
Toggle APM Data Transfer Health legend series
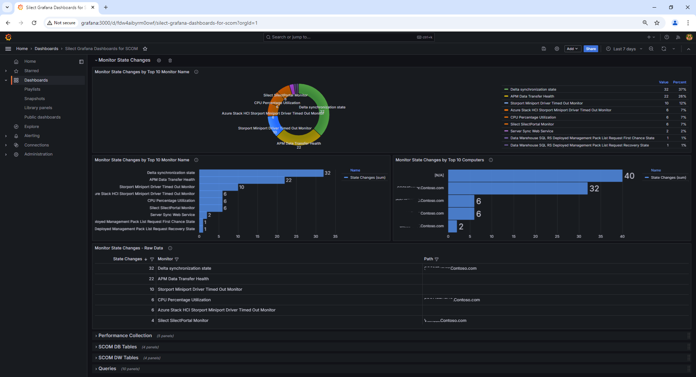(x=532, y=96)
